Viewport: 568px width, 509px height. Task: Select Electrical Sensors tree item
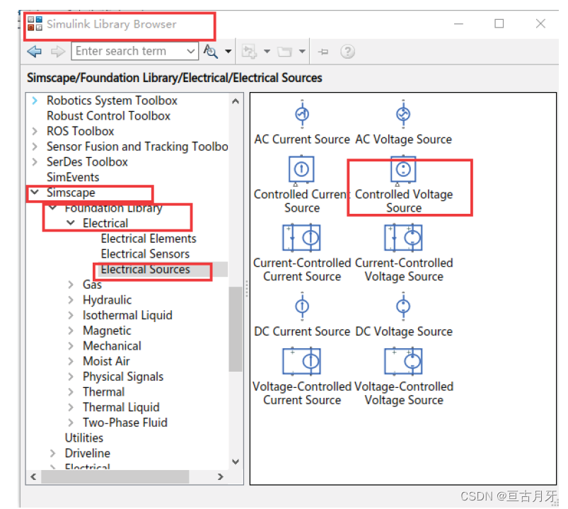145,253
